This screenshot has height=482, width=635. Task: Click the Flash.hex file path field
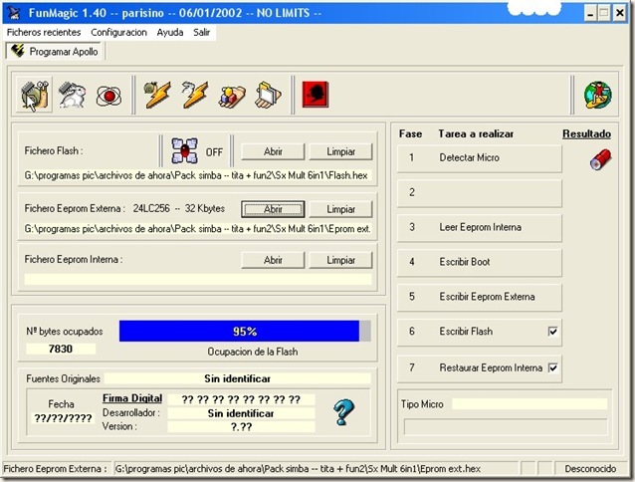(x=197, y=176)
